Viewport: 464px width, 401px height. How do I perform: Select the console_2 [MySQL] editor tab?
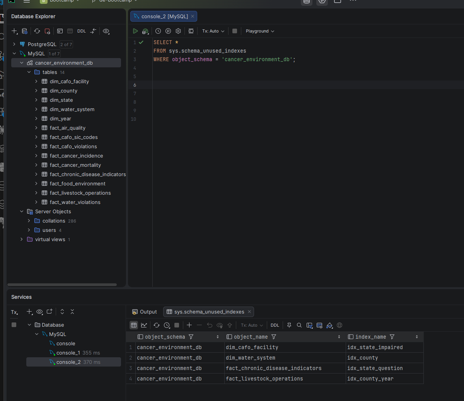164,16
